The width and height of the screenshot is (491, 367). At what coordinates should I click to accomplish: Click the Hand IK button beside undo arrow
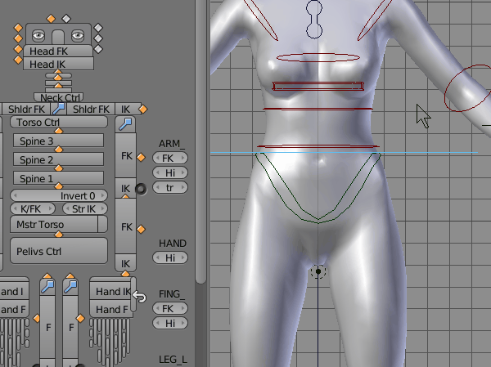(110, 291)
